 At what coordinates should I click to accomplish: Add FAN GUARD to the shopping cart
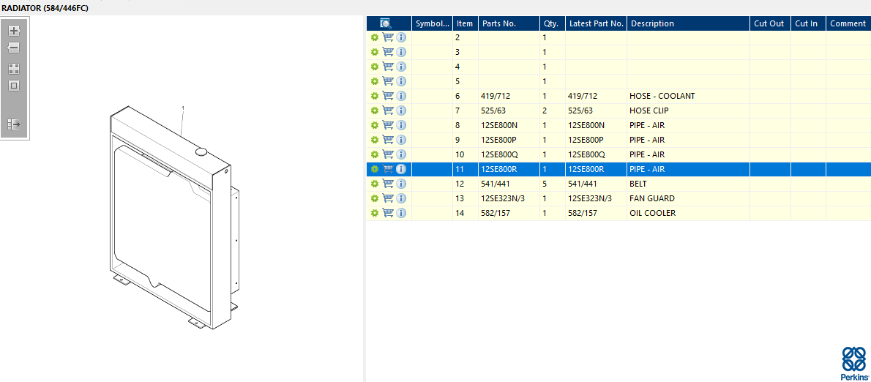coord(388,198)
